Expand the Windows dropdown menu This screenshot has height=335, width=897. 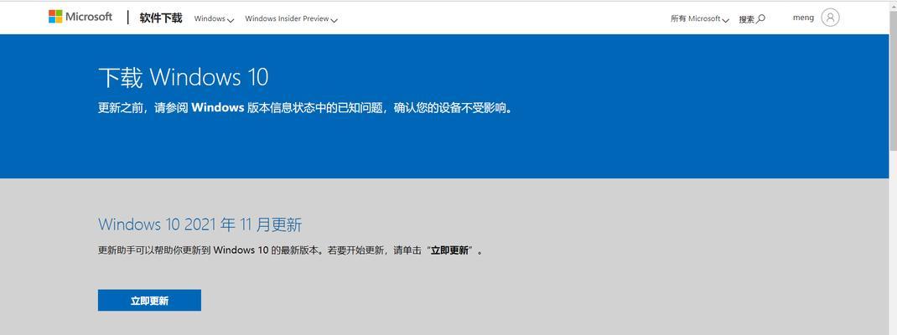(x=214, y=19)
